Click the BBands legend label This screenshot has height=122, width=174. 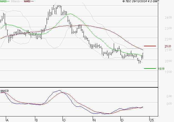tap(15, 1)
